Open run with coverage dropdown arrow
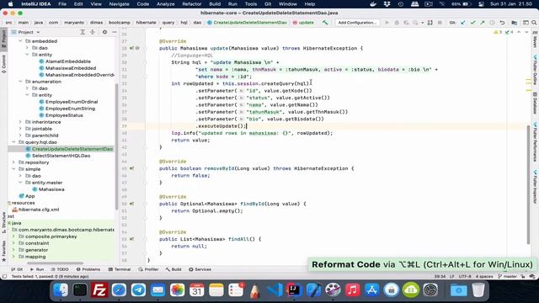This screenshot has width=539, height=303. 423,23
